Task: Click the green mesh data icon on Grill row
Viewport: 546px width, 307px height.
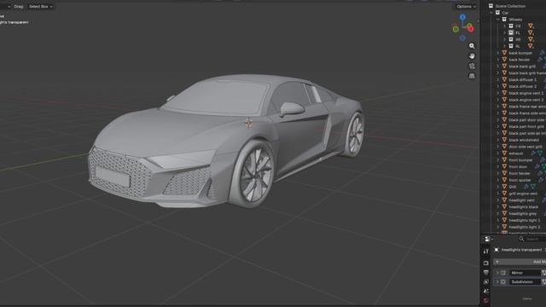Action: tap(533, 187)
